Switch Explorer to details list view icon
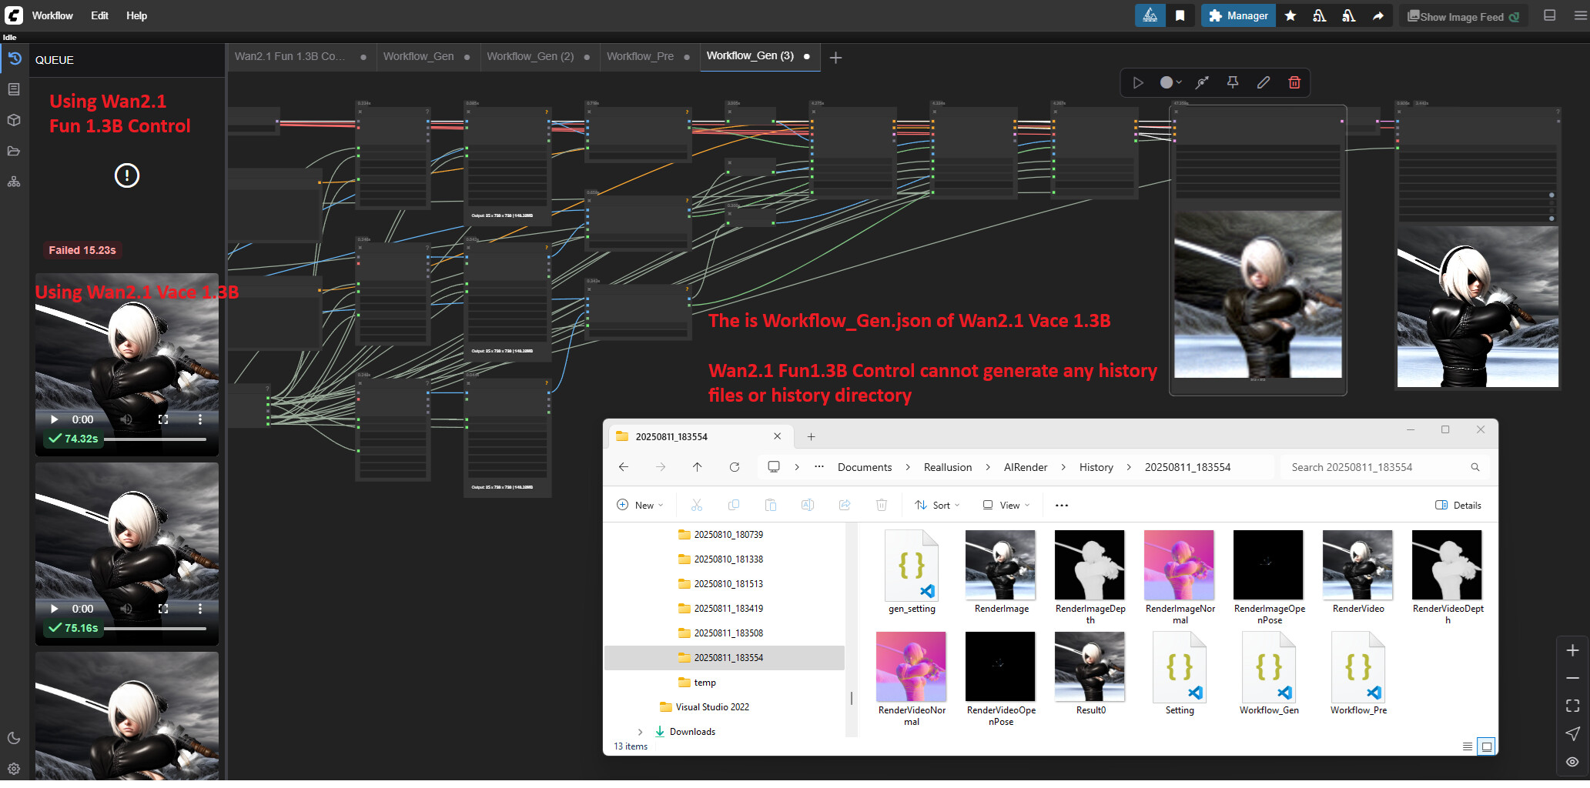Screen dimensions: 1590x788 [x=1468, y=746]
